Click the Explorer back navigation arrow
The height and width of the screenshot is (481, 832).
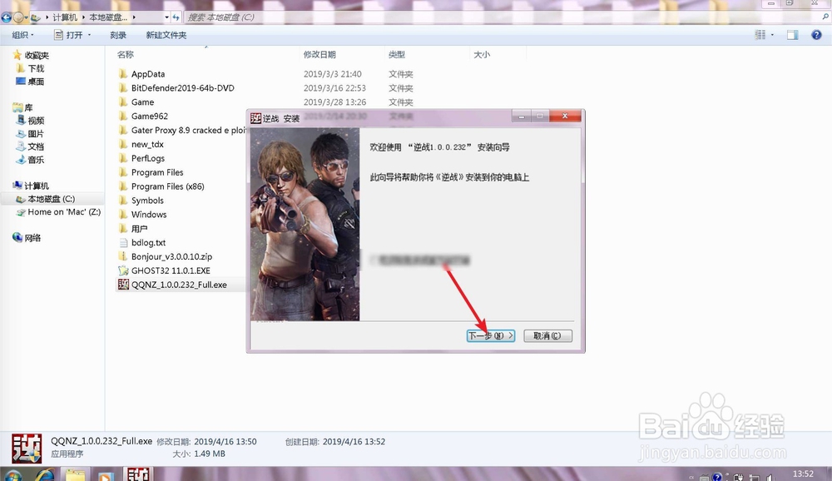(7, 17)
